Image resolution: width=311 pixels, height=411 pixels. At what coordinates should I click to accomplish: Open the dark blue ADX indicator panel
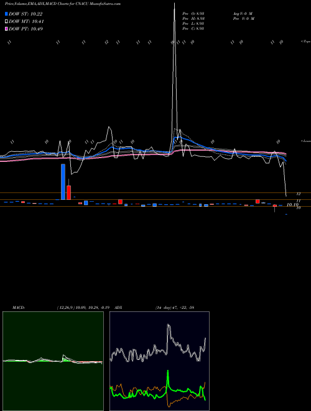159,361
